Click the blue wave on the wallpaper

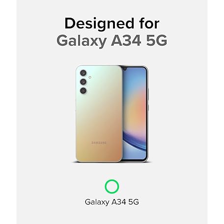[x=134, y=140]
